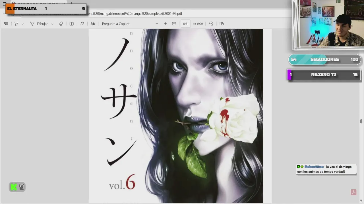The width and height of the screenshot is (364, 204).
Task: Start the read aloud feature
Action: tap(82, 24)
